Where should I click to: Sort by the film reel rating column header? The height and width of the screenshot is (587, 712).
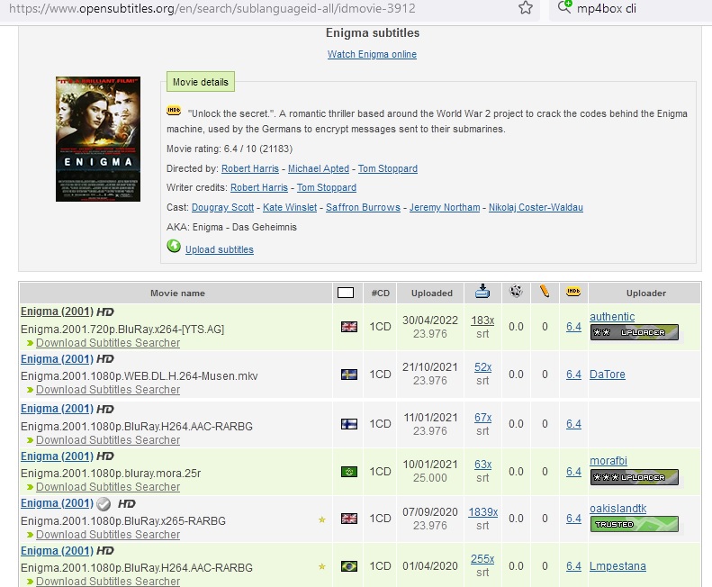(x=516, y=291)
